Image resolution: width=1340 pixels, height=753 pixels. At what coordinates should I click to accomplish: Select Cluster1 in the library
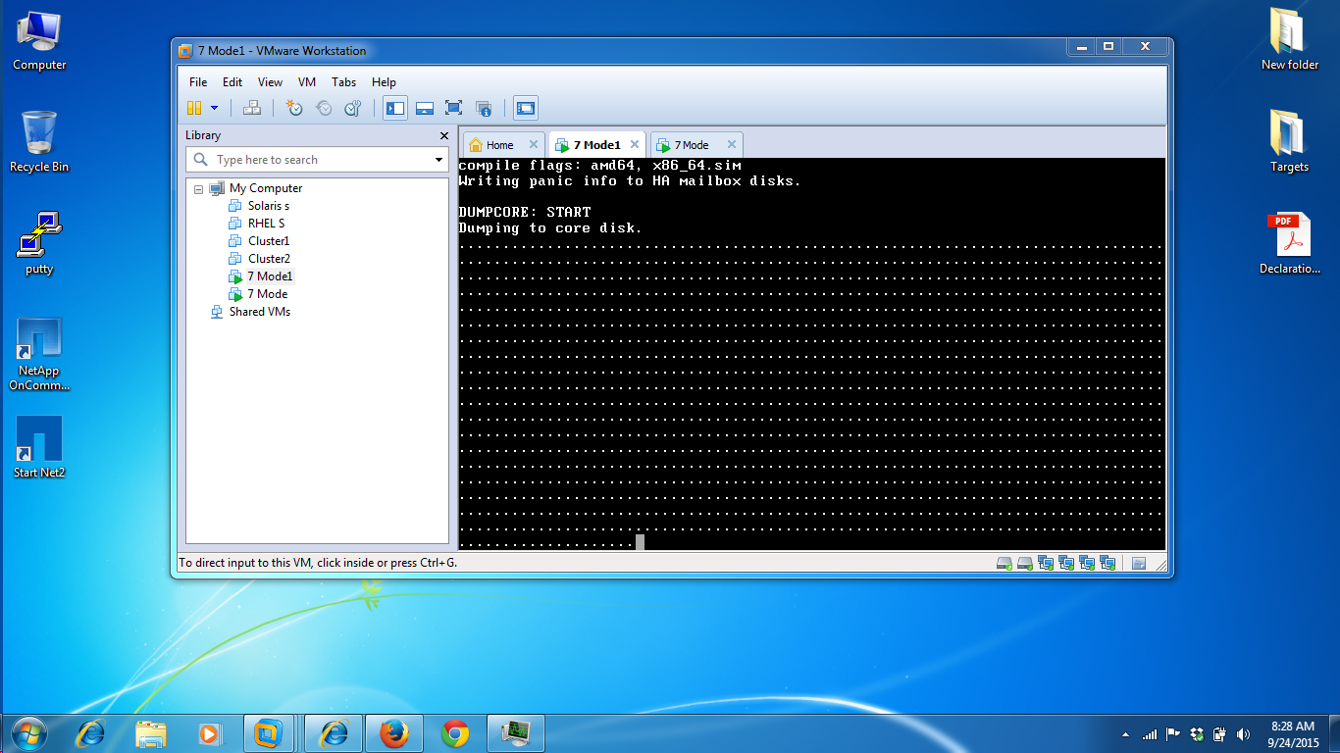point(268,241)
